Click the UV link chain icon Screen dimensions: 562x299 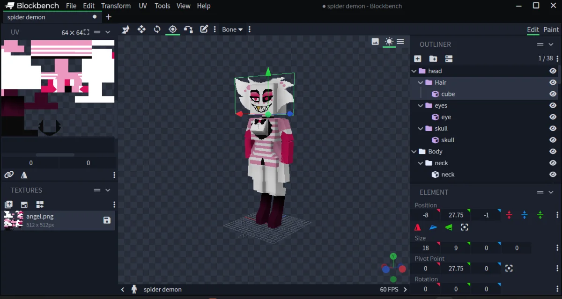pos(9,175)
